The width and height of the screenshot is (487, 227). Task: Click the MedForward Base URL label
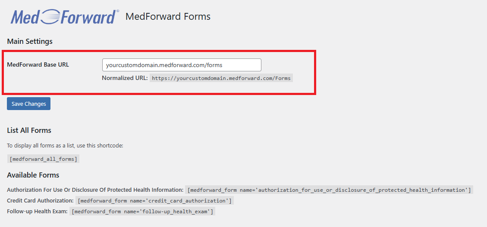38,65
